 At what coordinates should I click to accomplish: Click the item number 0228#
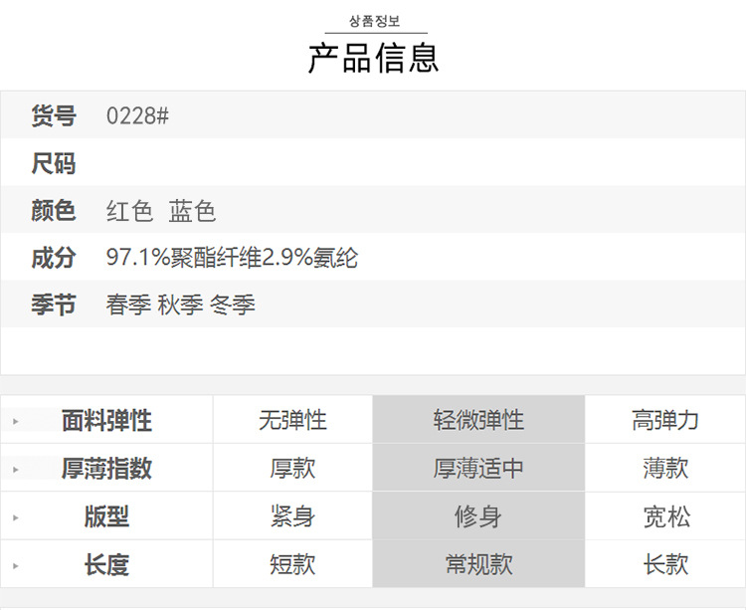[x=137, y=115]
